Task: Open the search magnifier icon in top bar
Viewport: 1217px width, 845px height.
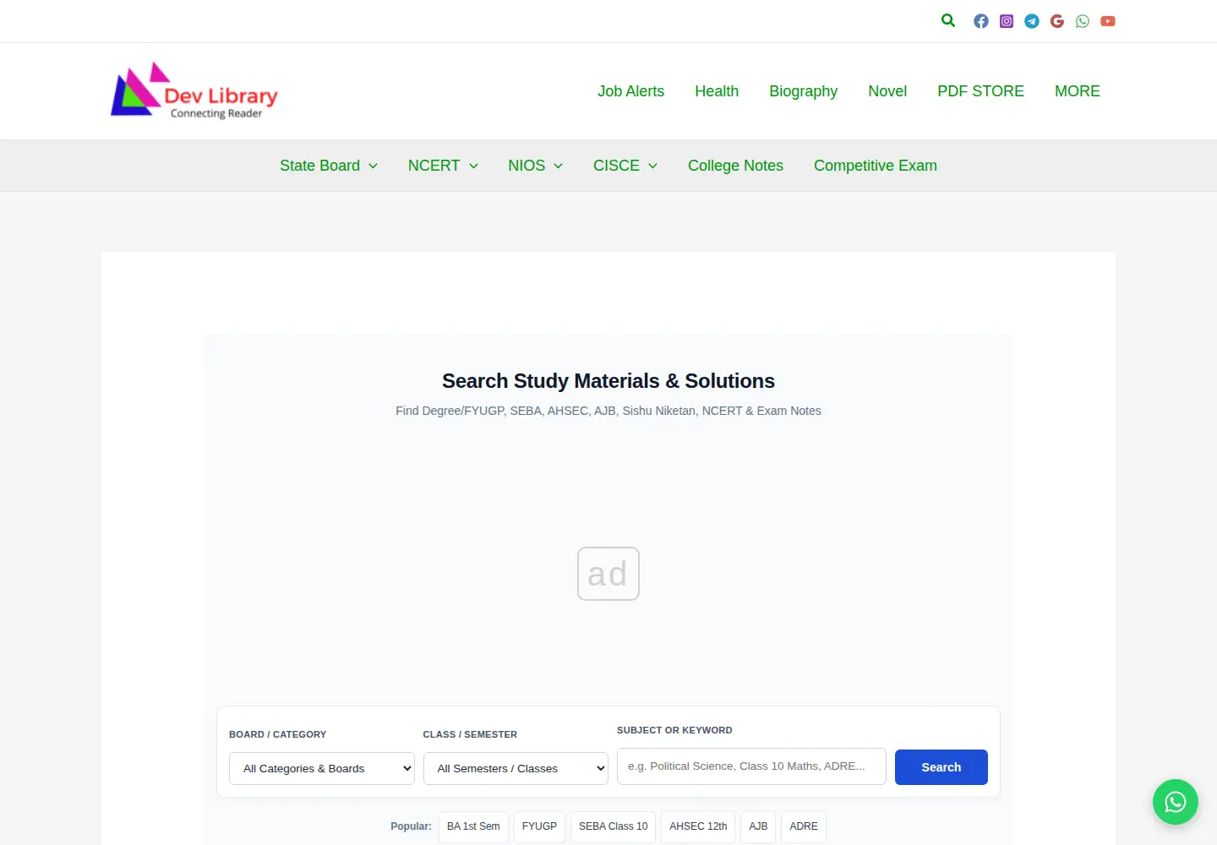Action: (x=948, y=20)
